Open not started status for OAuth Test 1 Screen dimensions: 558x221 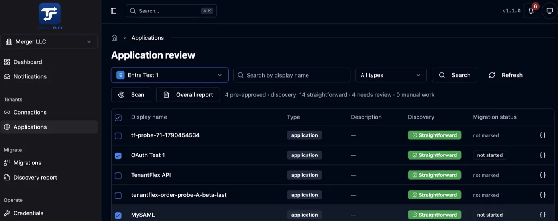point(490,155)
